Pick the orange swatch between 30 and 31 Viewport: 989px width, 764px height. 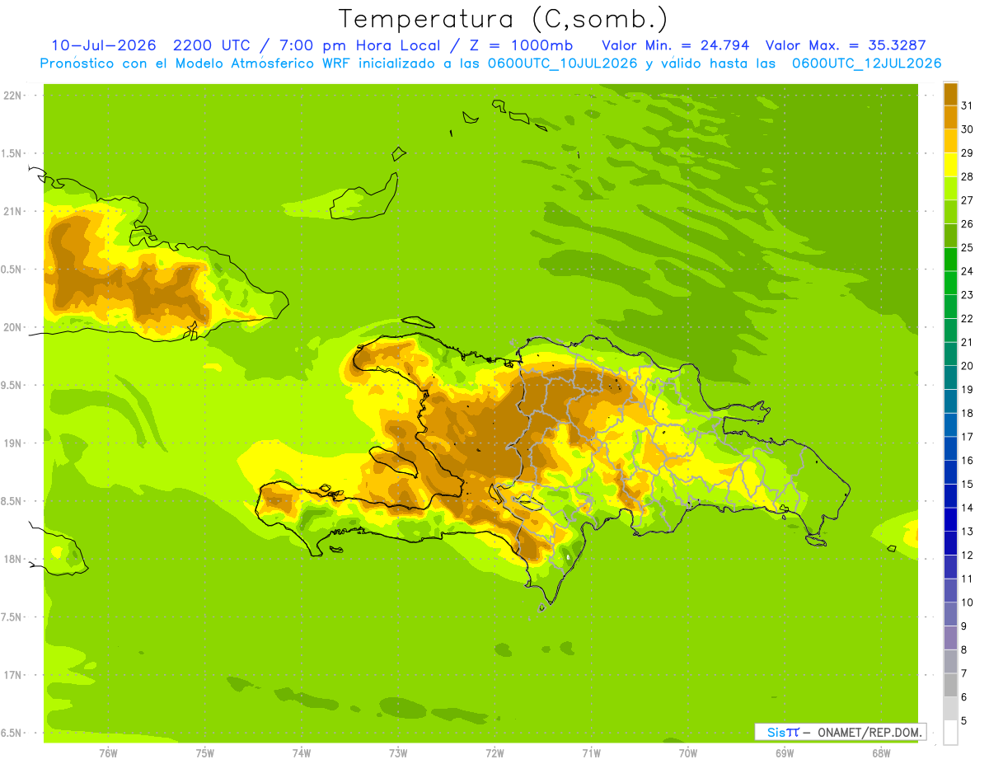[950, 117]
